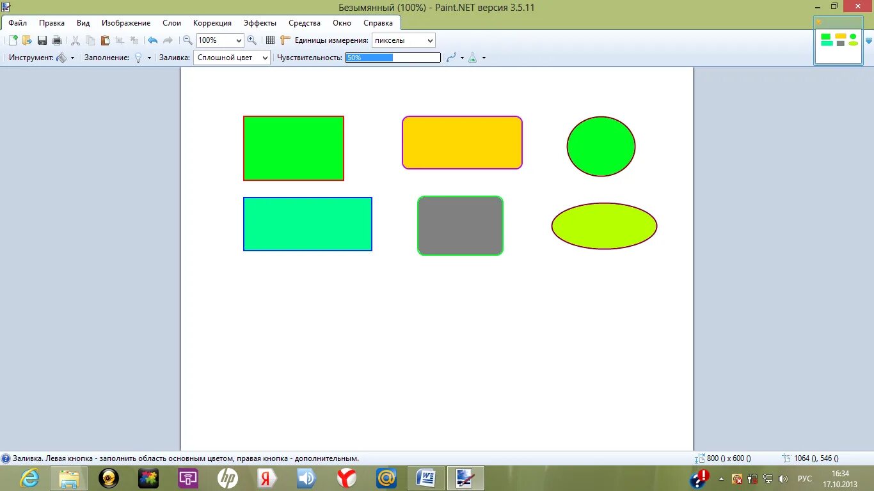Click the help icon in the status bar
The width and height of the screenshot is (874, 491).
[x=6, y=458]
